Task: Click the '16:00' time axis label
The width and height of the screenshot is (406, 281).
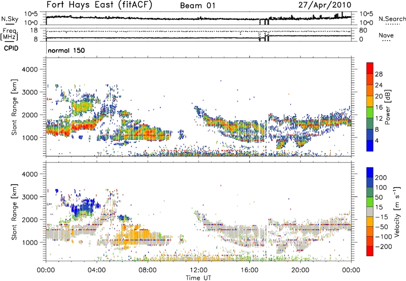Action: click(x=249, y=270)
